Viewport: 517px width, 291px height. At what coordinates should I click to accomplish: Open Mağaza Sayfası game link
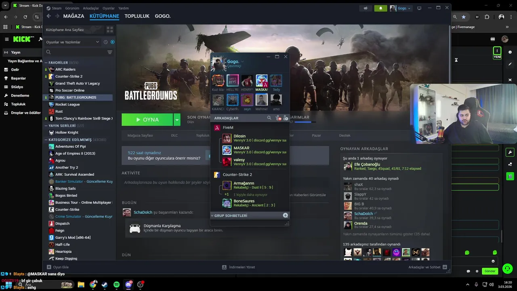tap(140, 135)
